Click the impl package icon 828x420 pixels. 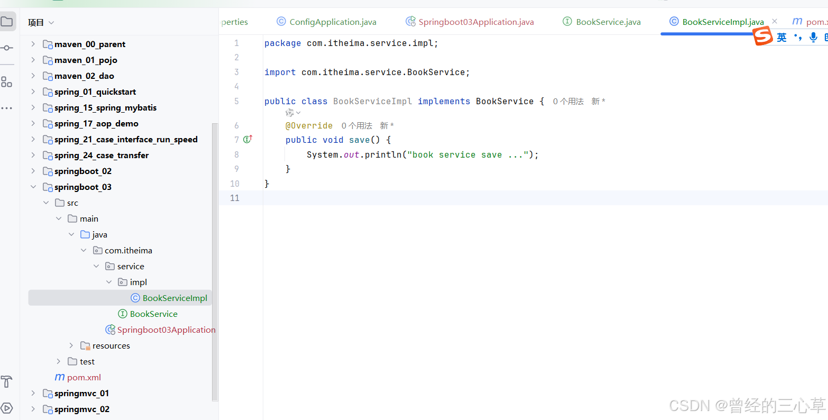point(123,282)
